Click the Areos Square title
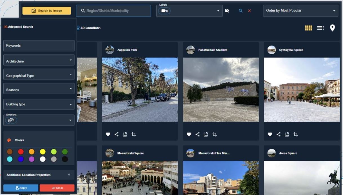This screenshot has width=343, height=195. 288,153
